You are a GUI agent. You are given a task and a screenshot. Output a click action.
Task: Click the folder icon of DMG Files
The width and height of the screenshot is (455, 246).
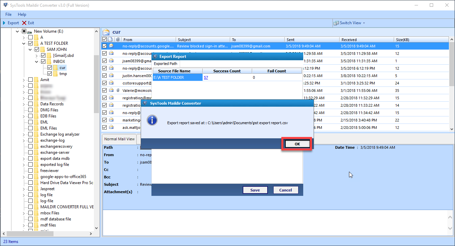coord(36,110)
